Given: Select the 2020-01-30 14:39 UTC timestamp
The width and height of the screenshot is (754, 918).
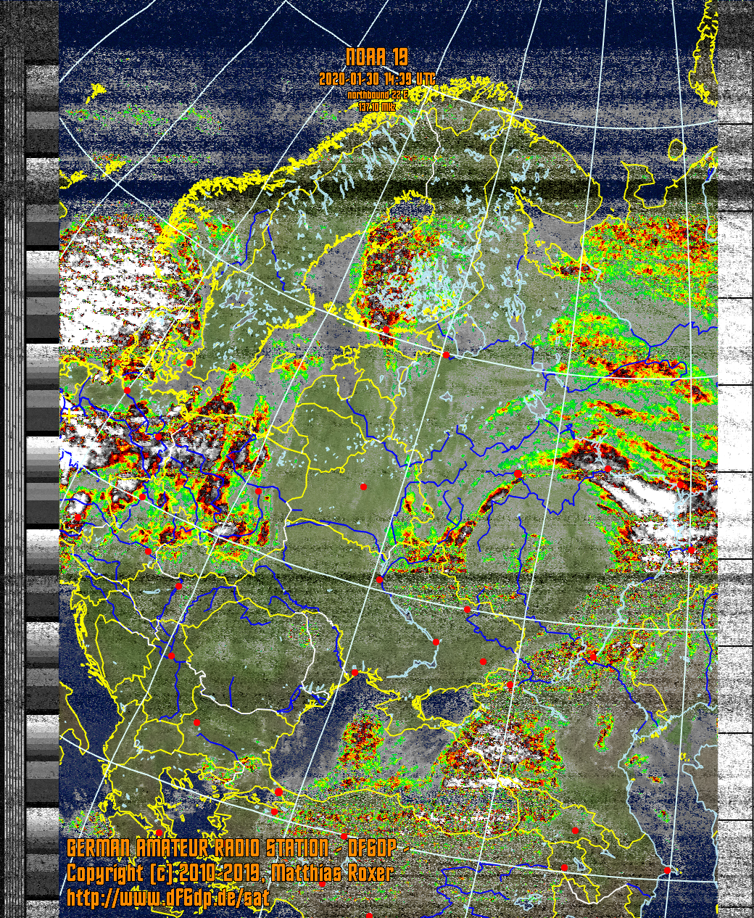Looking at the screenshot, I should pyautogui.click(x=376, y=79).
